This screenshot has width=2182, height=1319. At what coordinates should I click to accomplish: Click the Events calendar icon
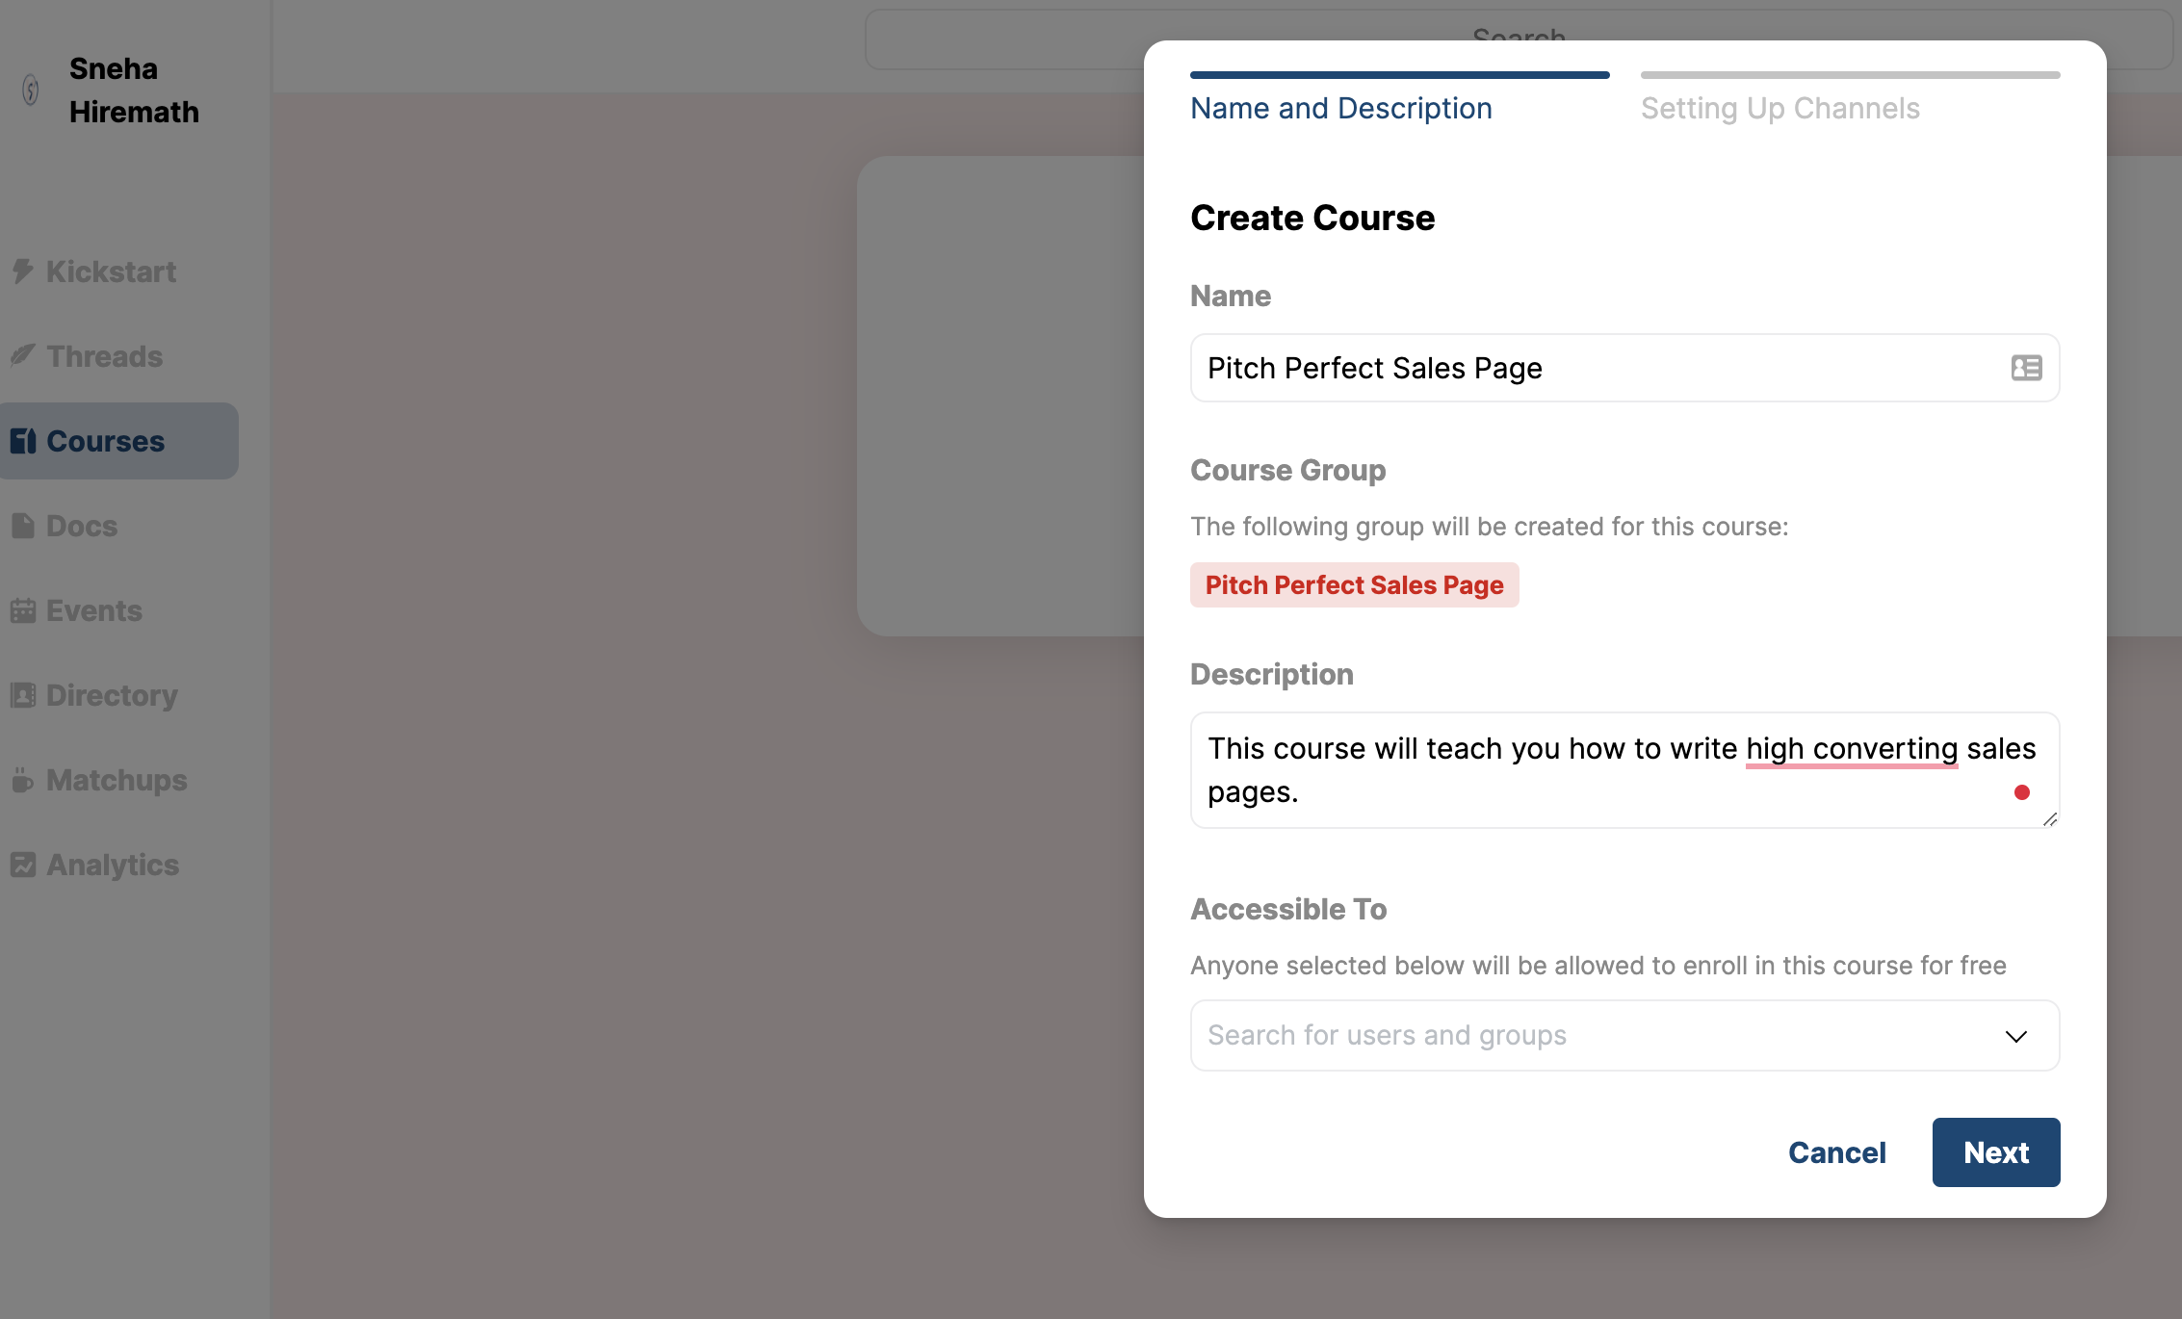click(23, 610)
